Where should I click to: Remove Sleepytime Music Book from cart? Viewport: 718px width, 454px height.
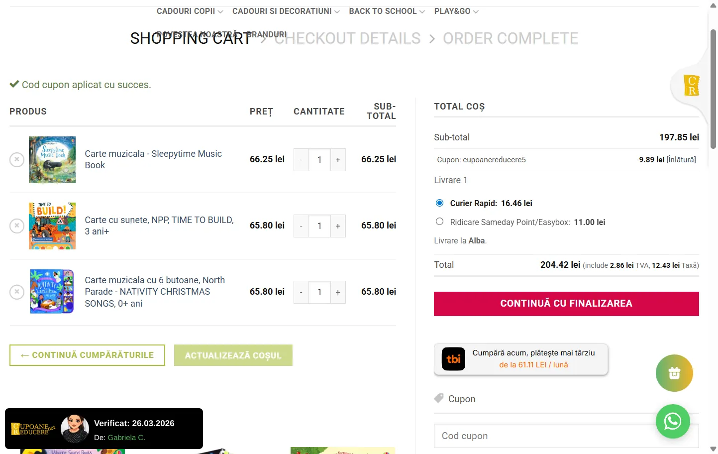coord(17,160)
